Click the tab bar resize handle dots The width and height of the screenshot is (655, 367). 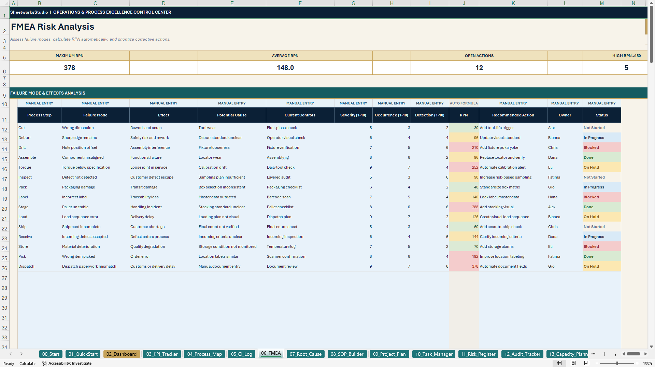click(615, 354)
